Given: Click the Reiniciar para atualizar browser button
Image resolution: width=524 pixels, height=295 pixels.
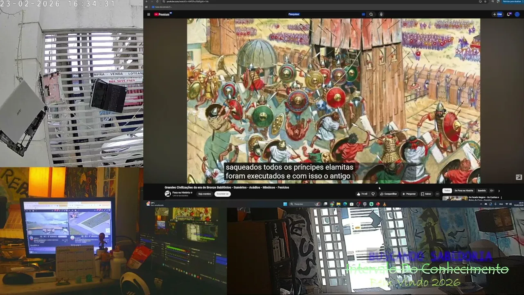Looking at the screenshot, I should click(x=512, y=2).
